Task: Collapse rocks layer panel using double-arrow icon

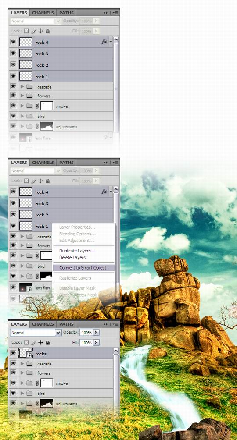Action: (105, 324)
